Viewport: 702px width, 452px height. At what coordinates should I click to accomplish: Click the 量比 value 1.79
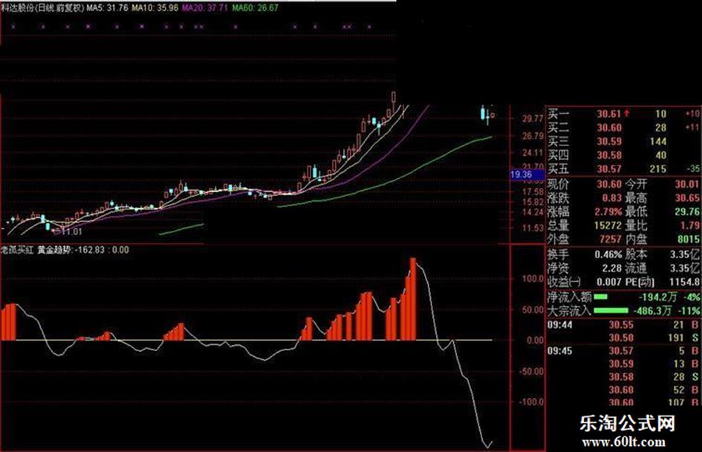690,225
